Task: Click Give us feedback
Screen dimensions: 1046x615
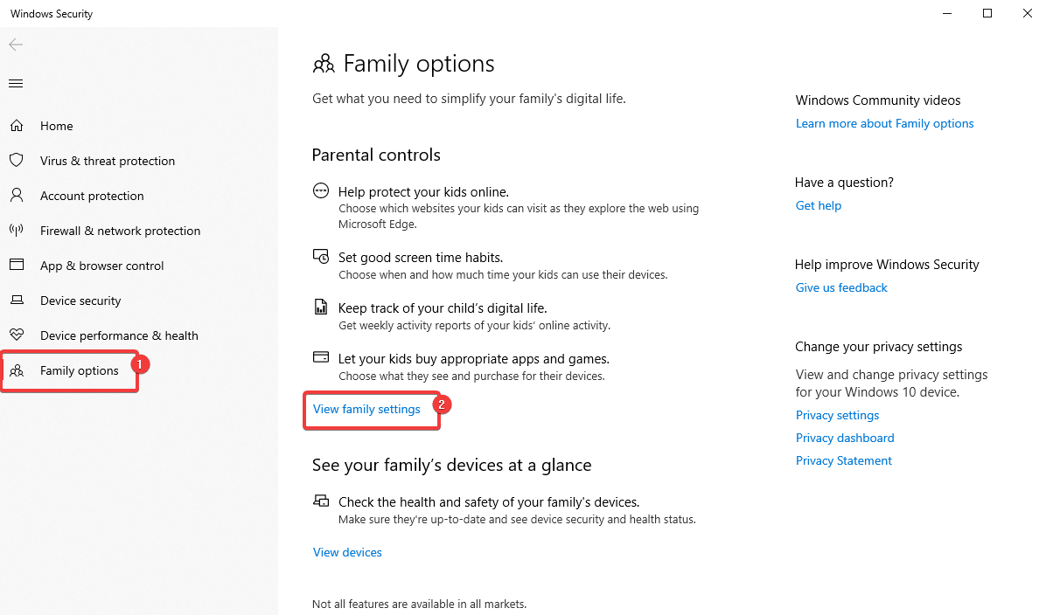Action: (x=840, y=287)
